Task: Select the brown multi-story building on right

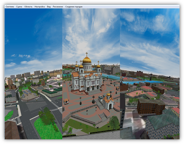Action: click(x=151, y=106)
